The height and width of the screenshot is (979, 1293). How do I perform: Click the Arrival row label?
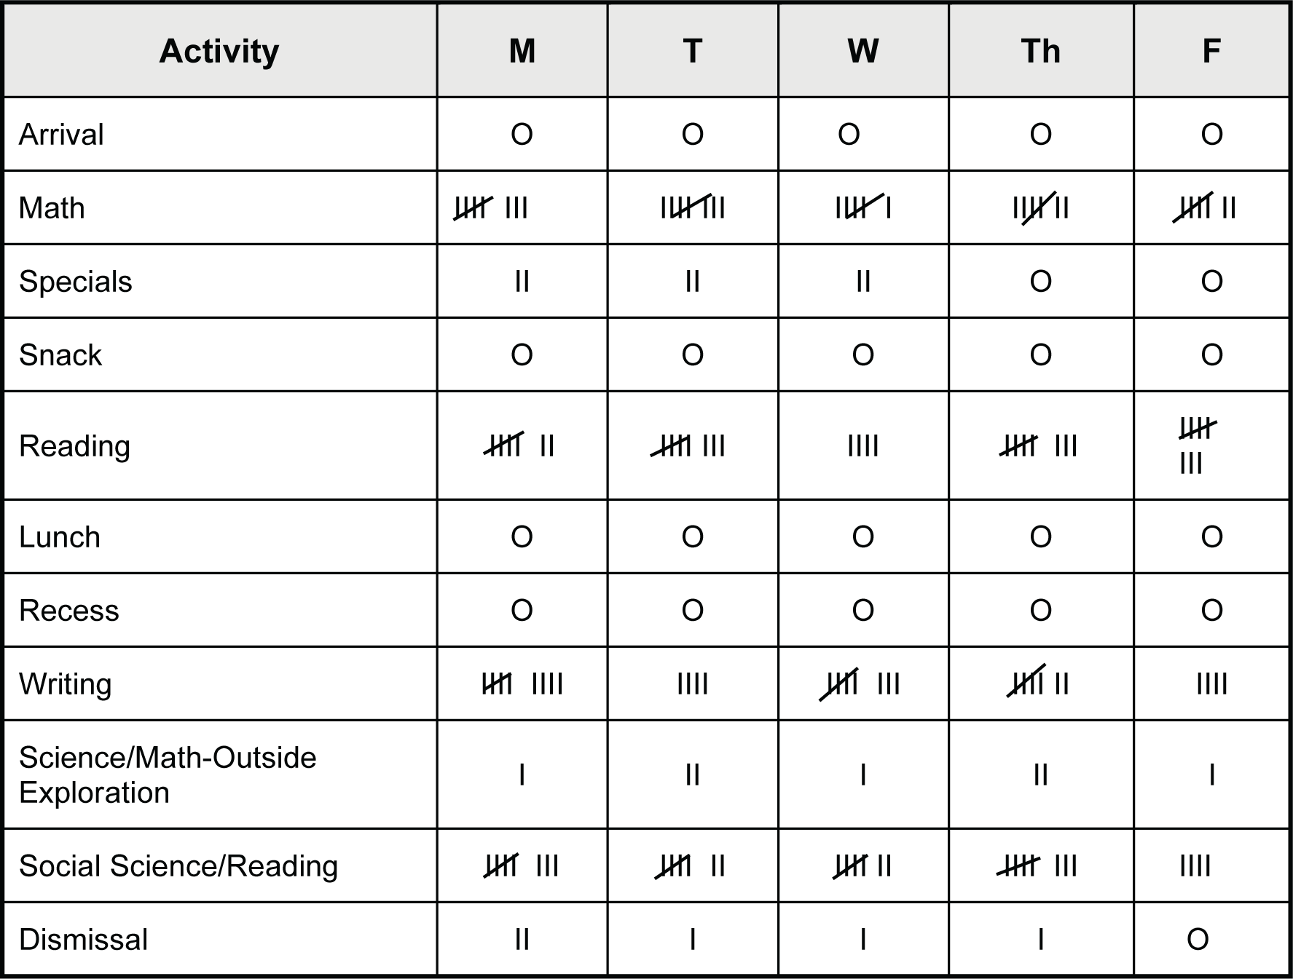(61, 135)
